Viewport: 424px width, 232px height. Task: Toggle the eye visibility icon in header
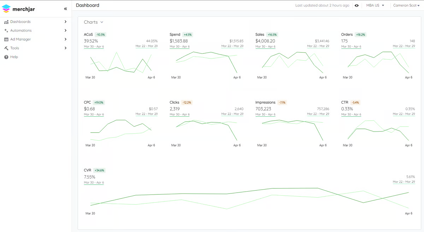click(357, 5)
